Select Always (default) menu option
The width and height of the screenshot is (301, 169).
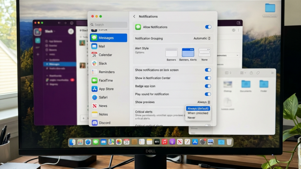[198, 109]
